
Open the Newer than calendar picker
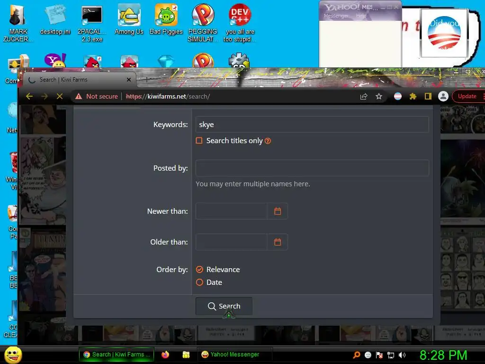(278, 211)
